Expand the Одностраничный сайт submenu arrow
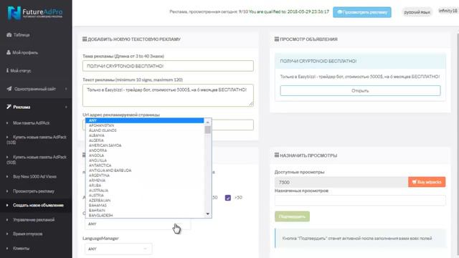 pyautogui.click(x=66, y=89)
